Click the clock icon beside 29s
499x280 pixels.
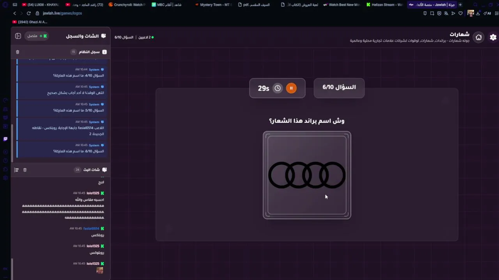click(x=278, y=88)
